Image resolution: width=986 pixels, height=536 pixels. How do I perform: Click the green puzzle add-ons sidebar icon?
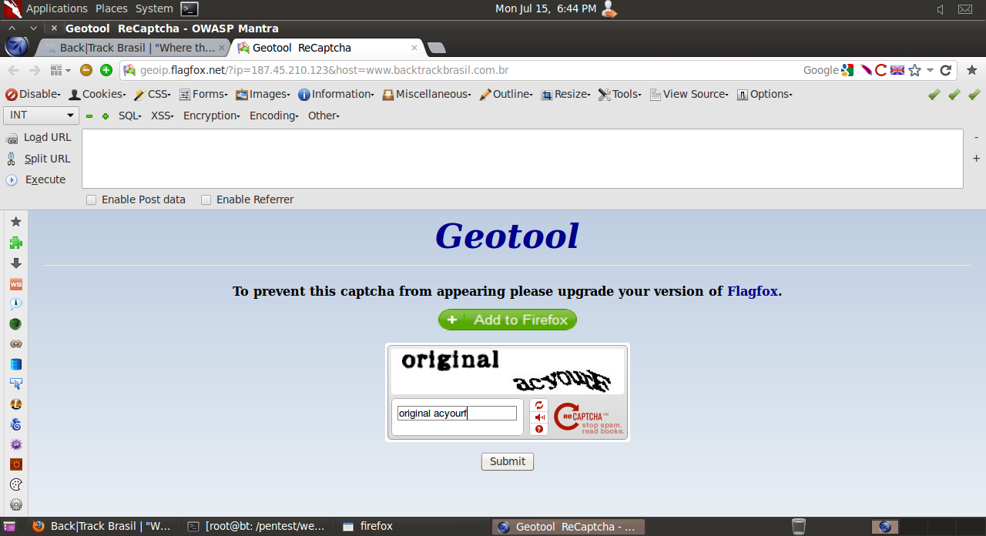pyautogui.click(x=15, y=243)
